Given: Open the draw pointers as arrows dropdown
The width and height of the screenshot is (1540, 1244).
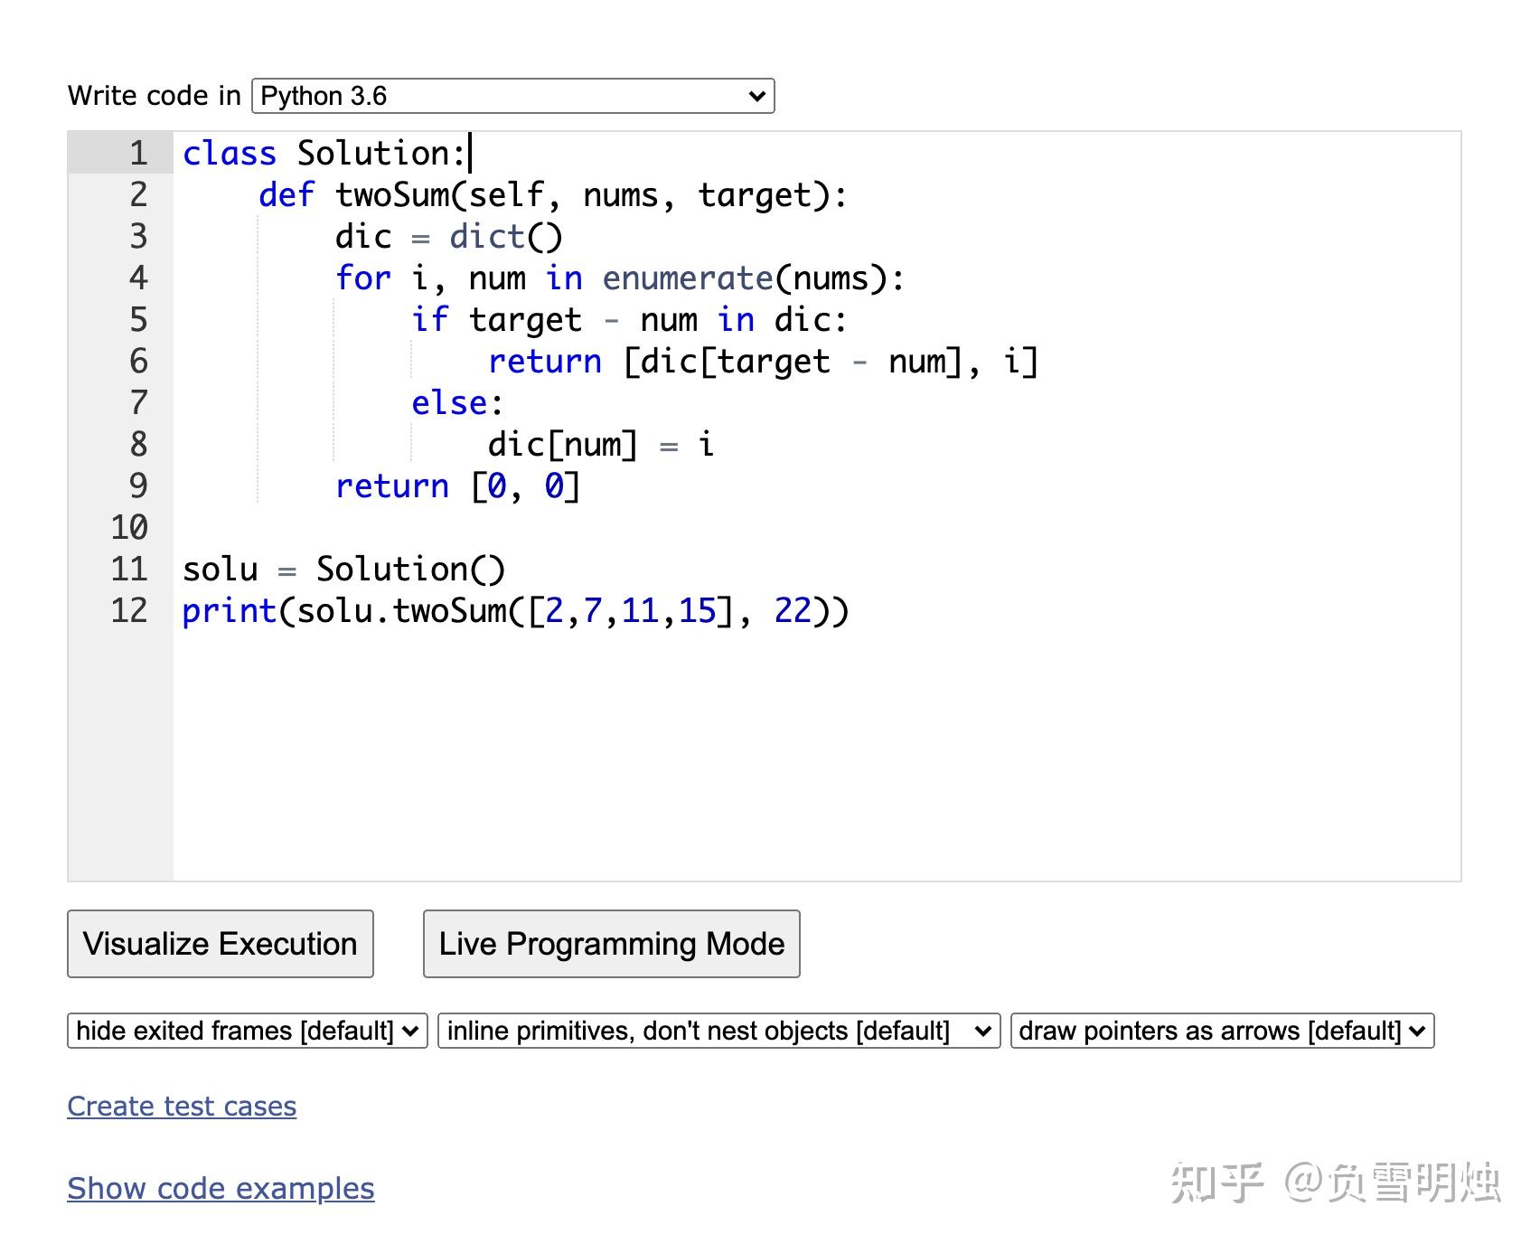Looking at the screenshot, I should (1222, 1032).
